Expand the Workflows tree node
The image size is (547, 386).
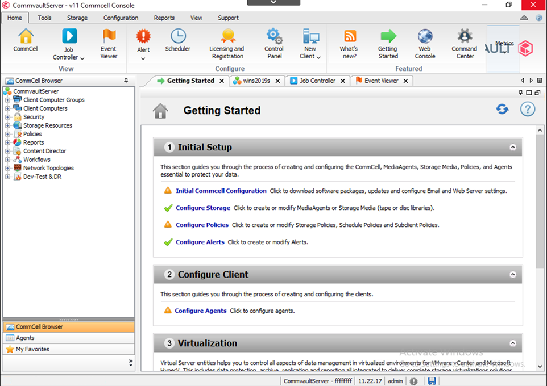pos(7,160)
